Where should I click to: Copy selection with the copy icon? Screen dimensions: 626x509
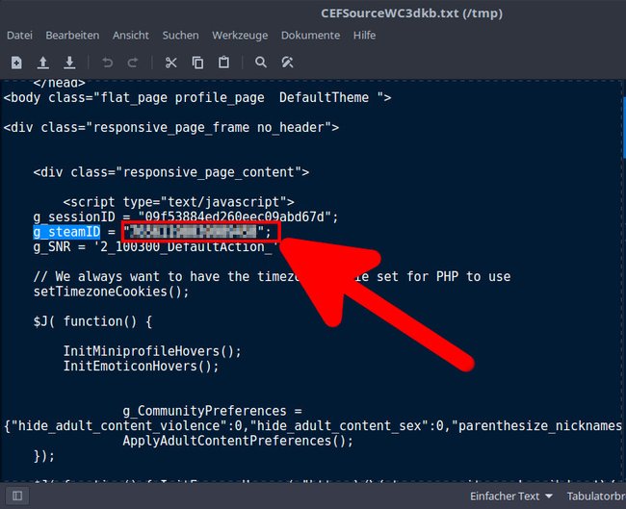(197, 63)
